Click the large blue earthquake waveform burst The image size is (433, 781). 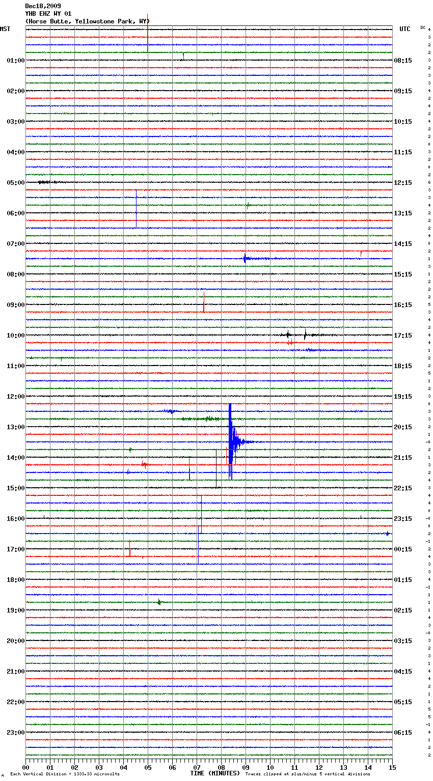pos(234,441)
